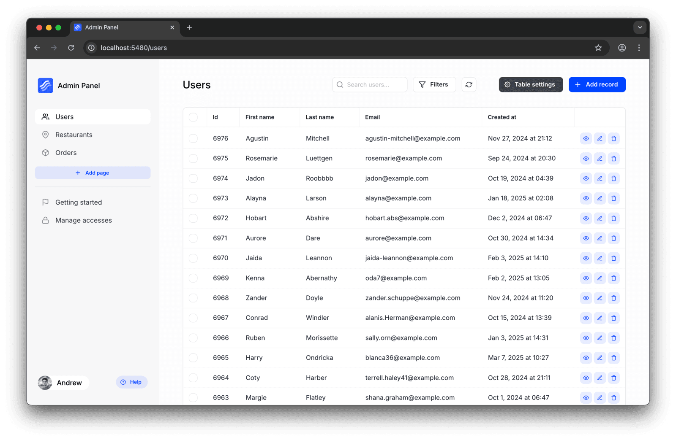
Task: Delete the Aurore Dare record
Action: pyautogui.click(x=613, y=238)
